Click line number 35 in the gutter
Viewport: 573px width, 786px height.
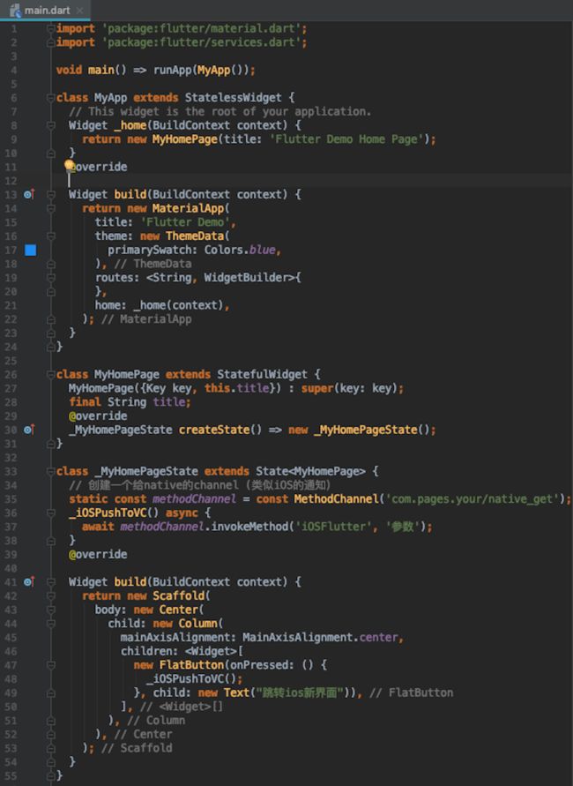(11, 499)
